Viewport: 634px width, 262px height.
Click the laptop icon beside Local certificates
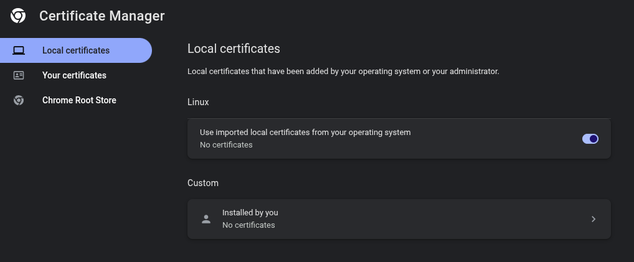pyautogui.click(x=19, y=50)
